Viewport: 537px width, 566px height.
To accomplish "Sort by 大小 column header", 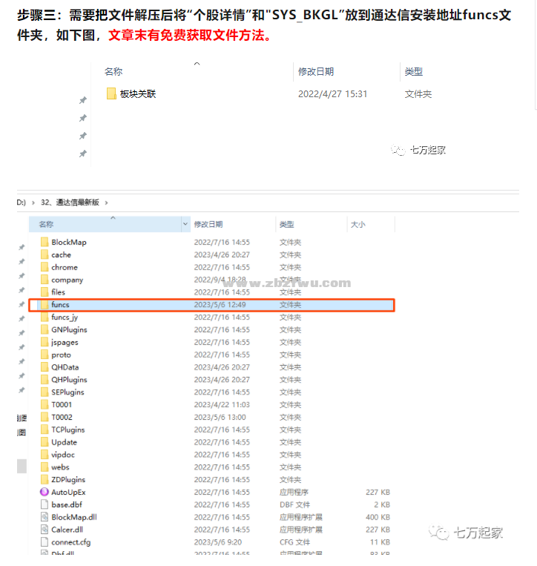I will (x=358, y=224).
